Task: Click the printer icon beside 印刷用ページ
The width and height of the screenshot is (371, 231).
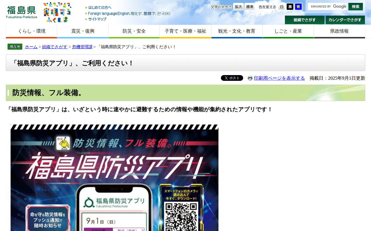Action: pos(250,78)
